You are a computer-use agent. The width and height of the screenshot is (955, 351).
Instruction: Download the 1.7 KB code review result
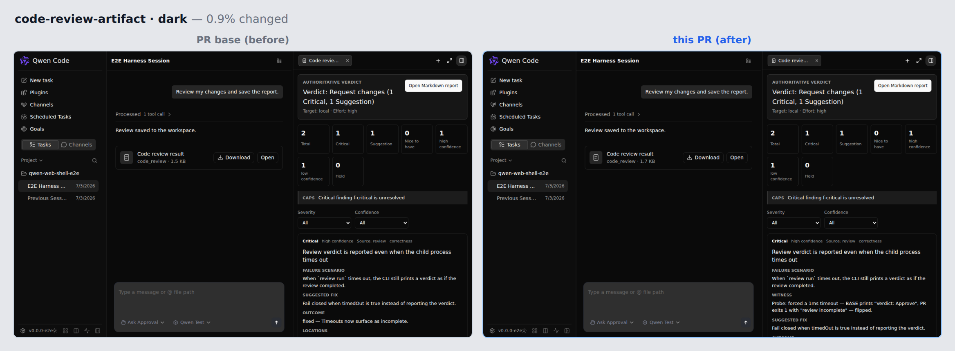coord(703,158)
